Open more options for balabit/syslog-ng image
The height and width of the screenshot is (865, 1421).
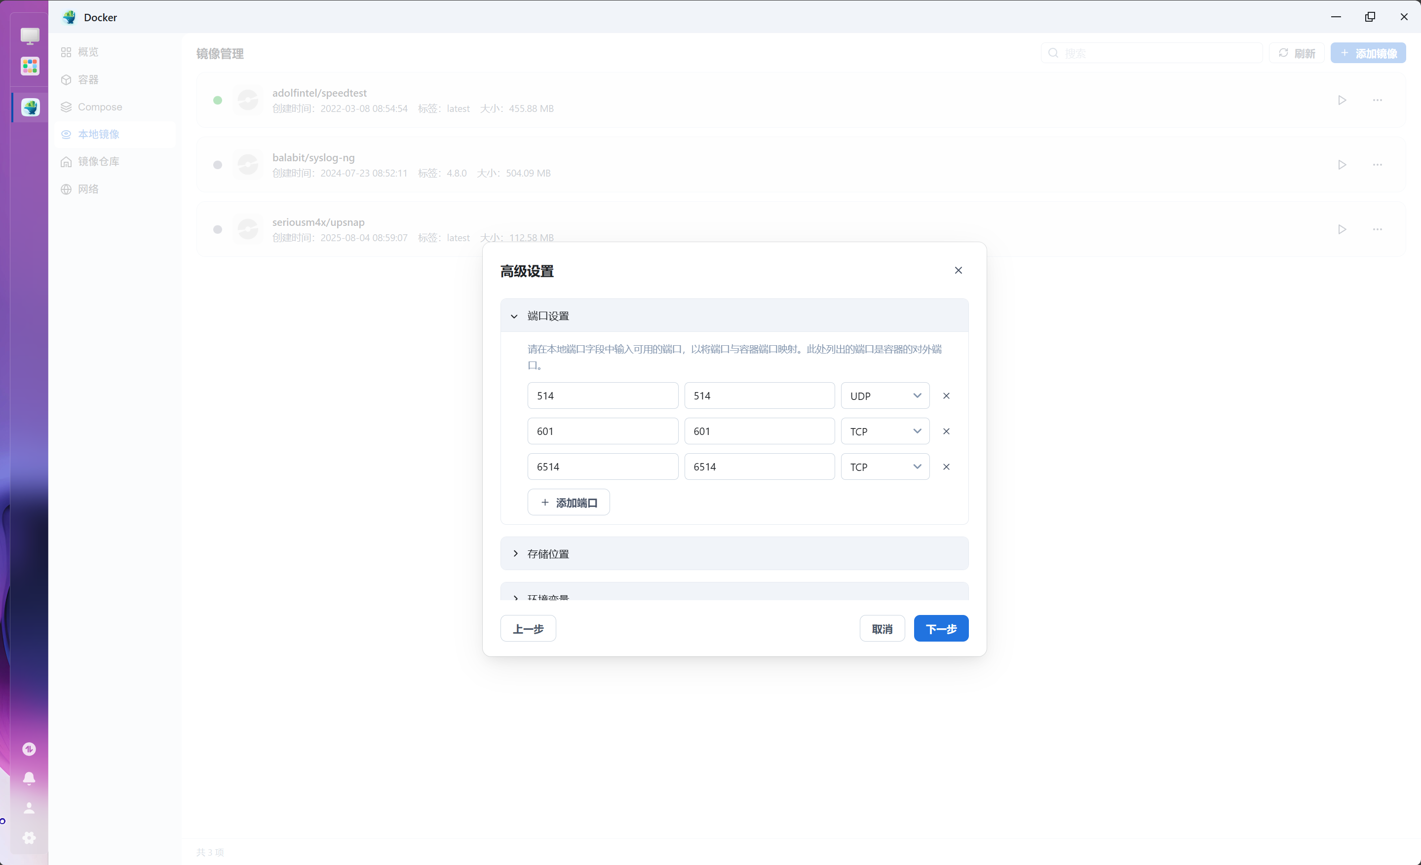click(1377, 165)
